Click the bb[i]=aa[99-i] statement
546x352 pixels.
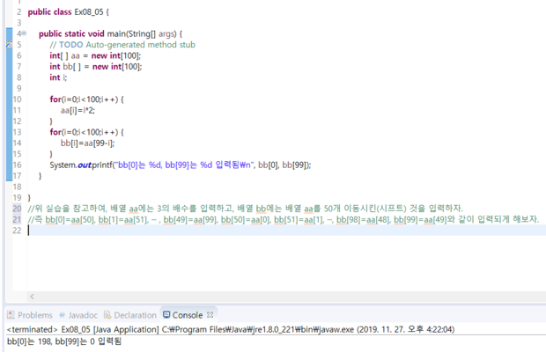tap(92, 143)
